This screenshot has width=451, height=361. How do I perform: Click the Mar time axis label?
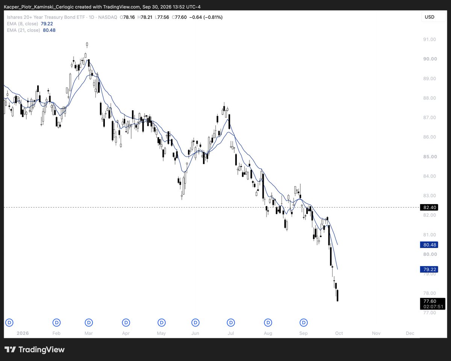tap(89, 333)
